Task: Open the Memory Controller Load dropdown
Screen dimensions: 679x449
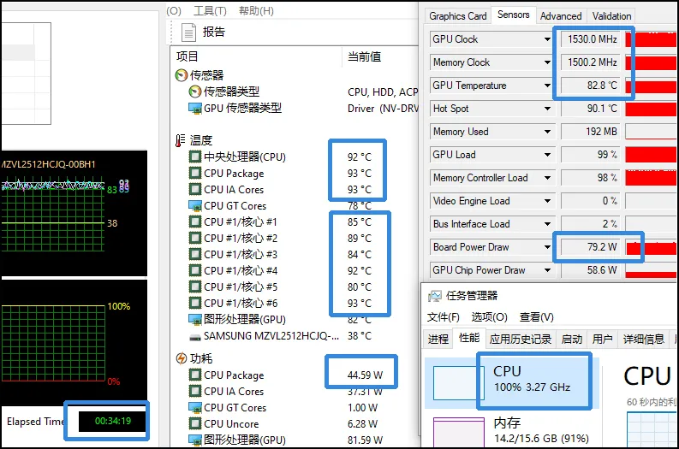Action: [x=547, y=178]
